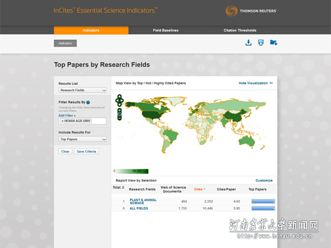Click the Thomson Reuters logo
This screenshot has height=248, width=331.
coord(251,11)
